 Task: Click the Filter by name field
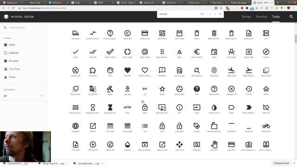(23, 28)
